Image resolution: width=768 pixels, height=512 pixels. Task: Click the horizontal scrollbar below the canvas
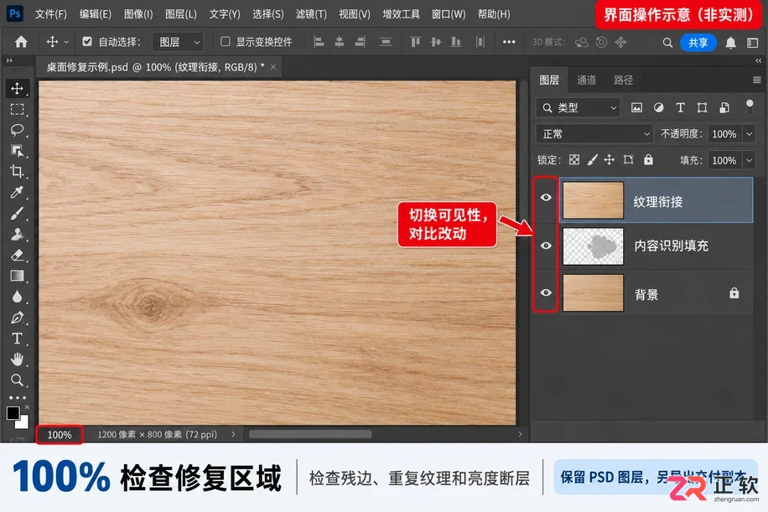click(x=310, y=434)
